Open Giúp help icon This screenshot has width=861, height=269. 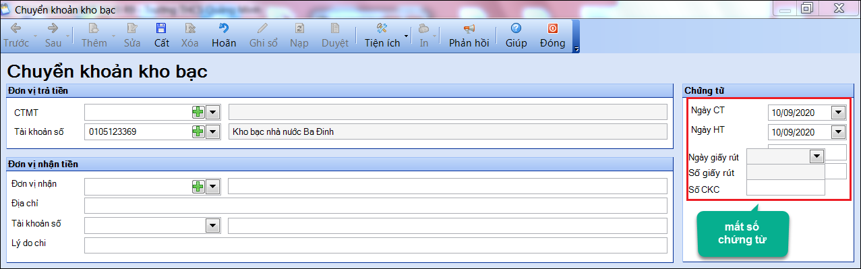[x=516, y=28]
